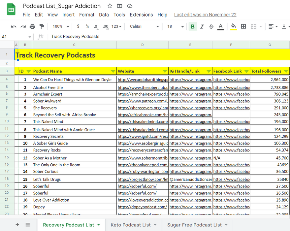Viewport: 290px width, 231px height.
Task: Toggle strikethrough formatting
Action: [x=211, y=26]
